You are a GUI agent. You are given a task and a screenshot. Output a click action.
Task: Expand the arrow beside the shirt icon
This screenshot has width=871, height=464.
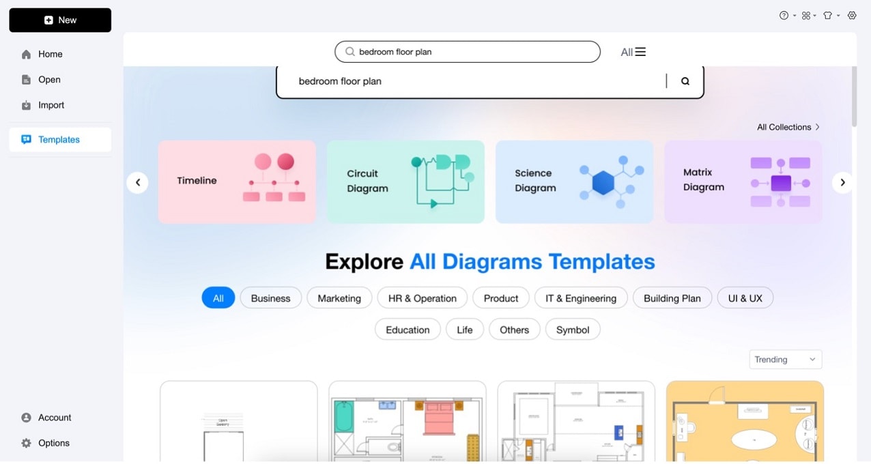click(838, 16)
